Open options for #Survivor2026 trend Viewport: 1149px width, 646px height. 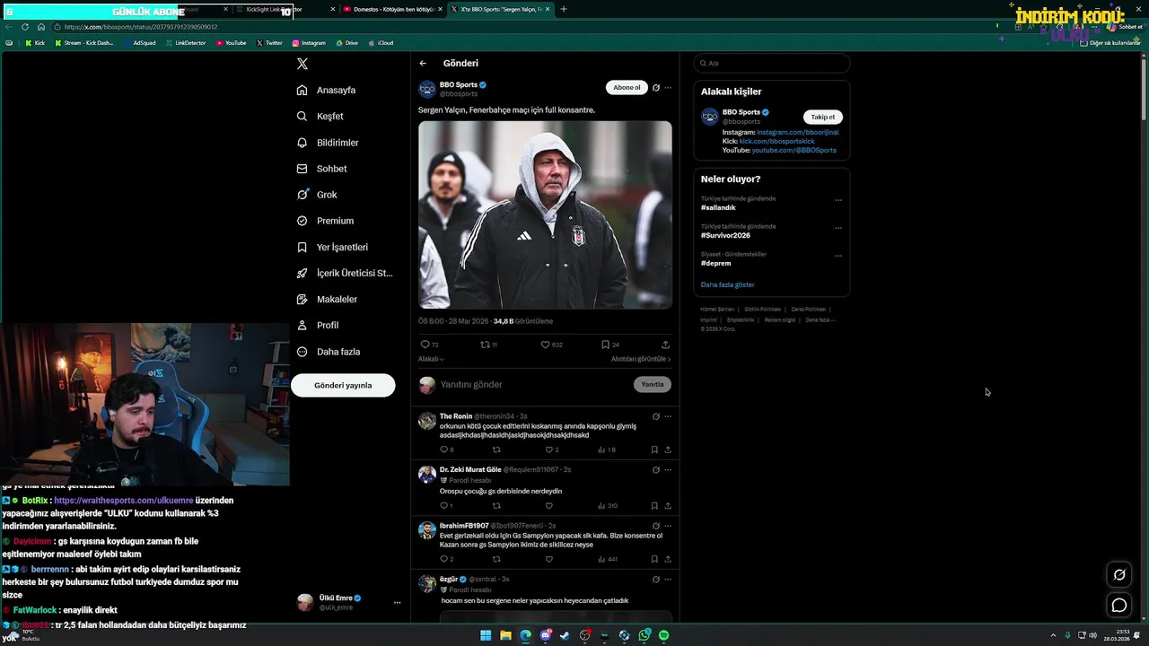pos(838,228)
